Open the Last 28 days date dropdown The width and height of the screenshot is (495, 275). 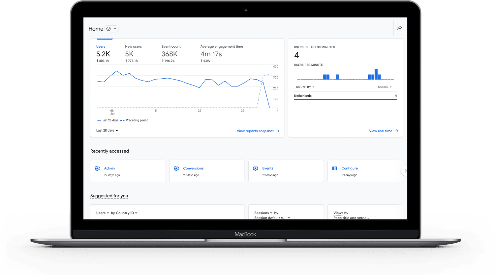click(x=107, y=131)
